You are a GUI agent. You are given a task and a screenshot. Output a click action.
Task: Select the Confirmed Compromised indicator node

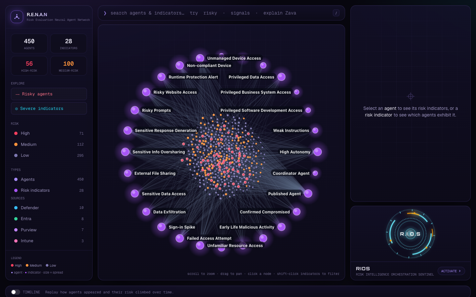click(x=297, y=212)
